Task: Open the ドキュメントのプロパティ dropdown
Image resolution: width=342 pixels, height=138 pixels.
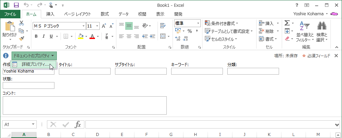Action: [34, 56]
